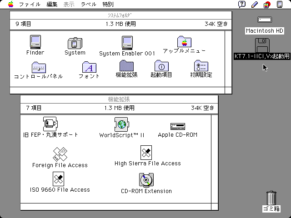291x218 pixels.
Task: Click the 機能拡張 window title bar
Action: pyautogui.click(x=119, y=99)
